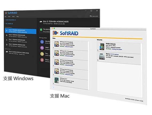Expand the RAID VOLUMES section
Viewport: 152px width, 115px height.
click(x=10, y=20)
